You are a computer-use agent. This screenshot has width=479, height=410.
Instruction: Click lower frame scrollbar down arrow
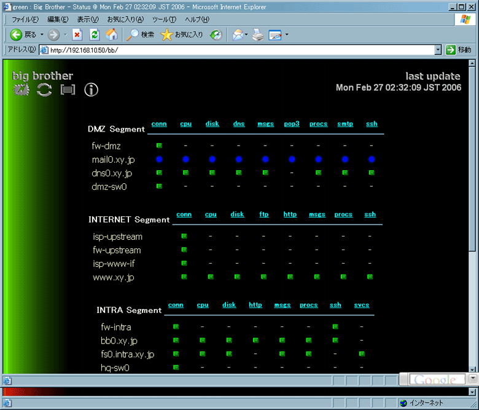coord(472,392)
